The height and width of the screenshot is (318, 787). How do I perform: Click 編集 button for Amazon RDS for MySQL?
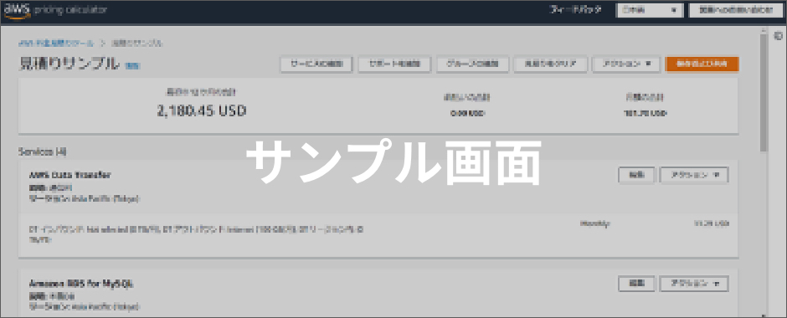pyautogui.click(x=636, y=284)
